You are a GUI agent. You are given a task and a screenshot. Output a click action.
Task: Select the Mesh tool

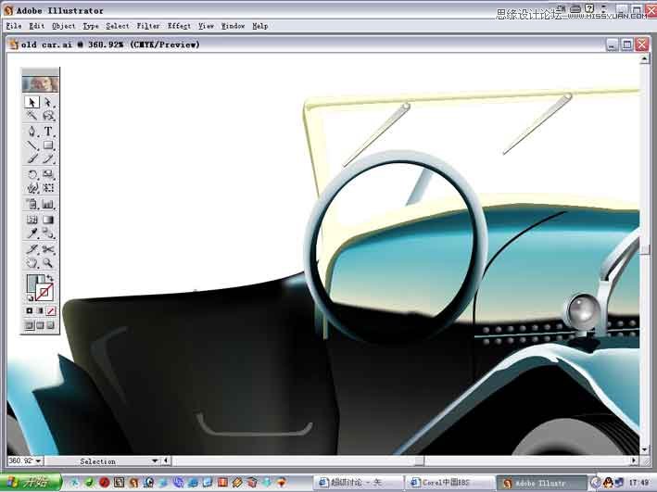tap(32, 220)
